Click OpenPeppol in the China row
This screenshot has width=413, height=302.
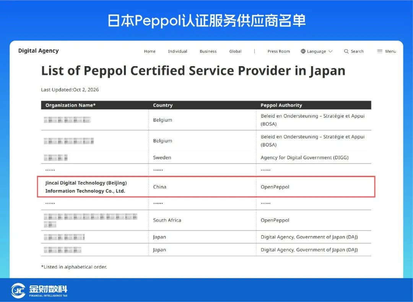coord(275,187)
